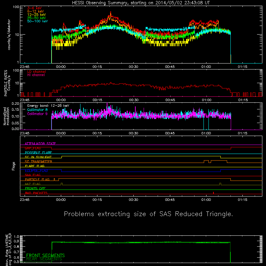
Task: Click the HI channel legend label
Action: tap(36, 75)
